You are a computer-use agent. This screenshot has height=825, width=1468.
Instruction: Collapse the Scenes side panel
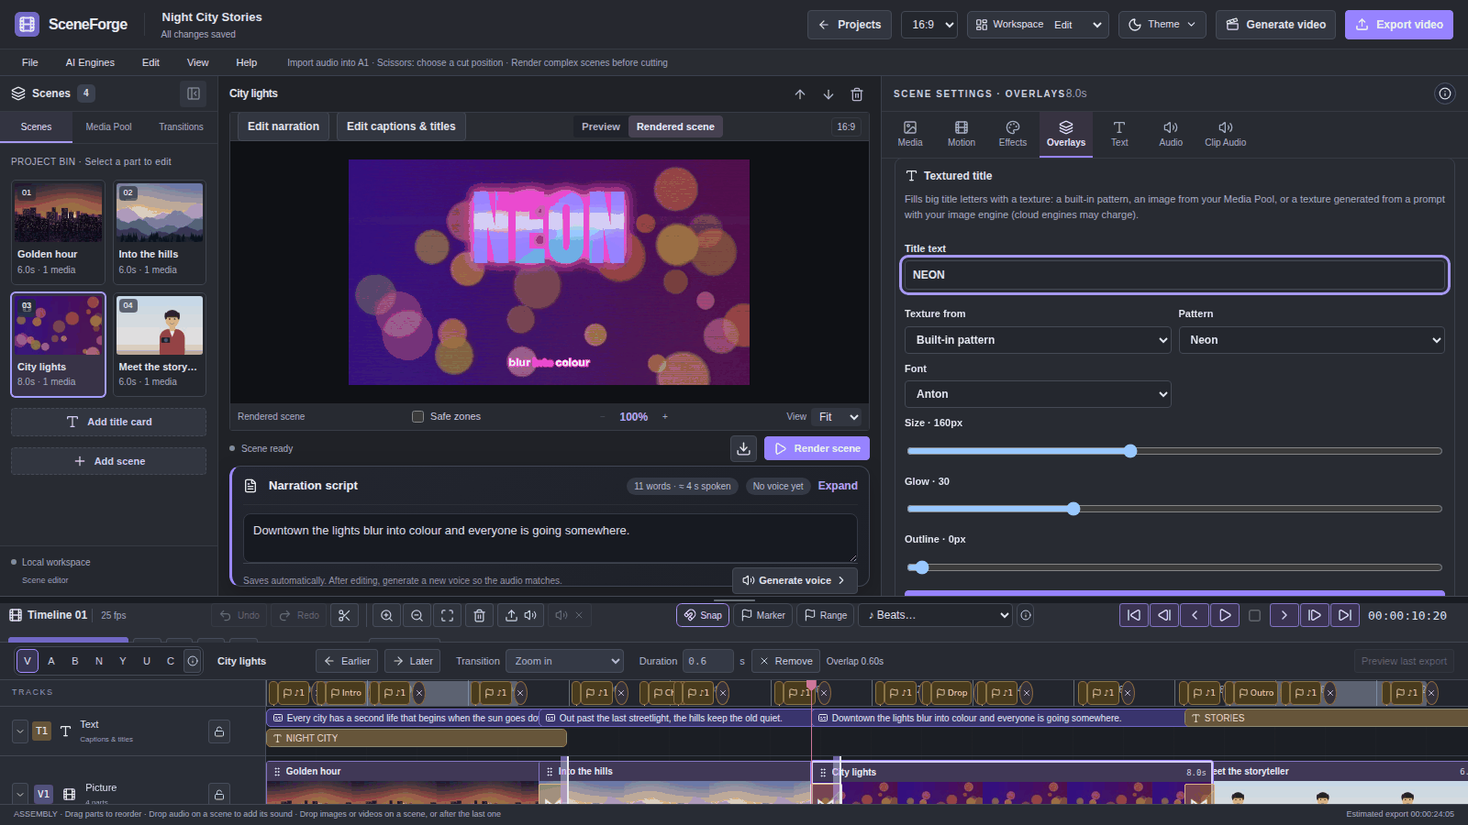194,93
